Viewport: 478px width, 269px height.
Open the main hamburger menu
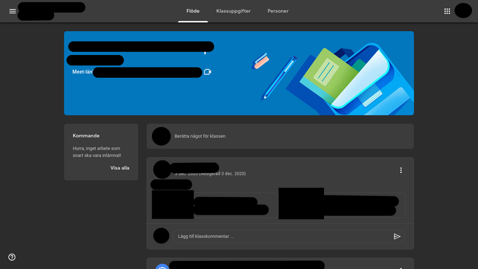[x=12, y=11]
